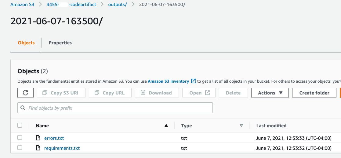Click the copy icon in Copy S3 URI button
The height and width of the screenshot is (158, 341).
pyautogui.click(x=45, y=93)
